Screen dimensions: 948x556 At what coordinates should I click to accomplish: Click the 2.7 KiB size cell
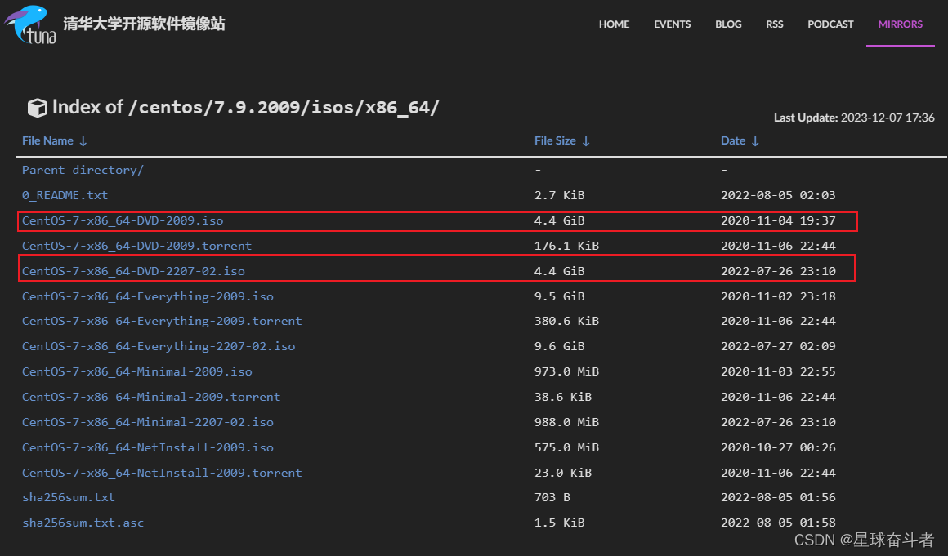coord(559,196)
